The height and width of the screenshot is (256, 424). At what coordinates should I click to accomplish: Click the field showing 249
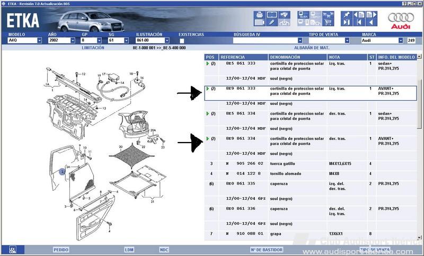tap(411, 40)
